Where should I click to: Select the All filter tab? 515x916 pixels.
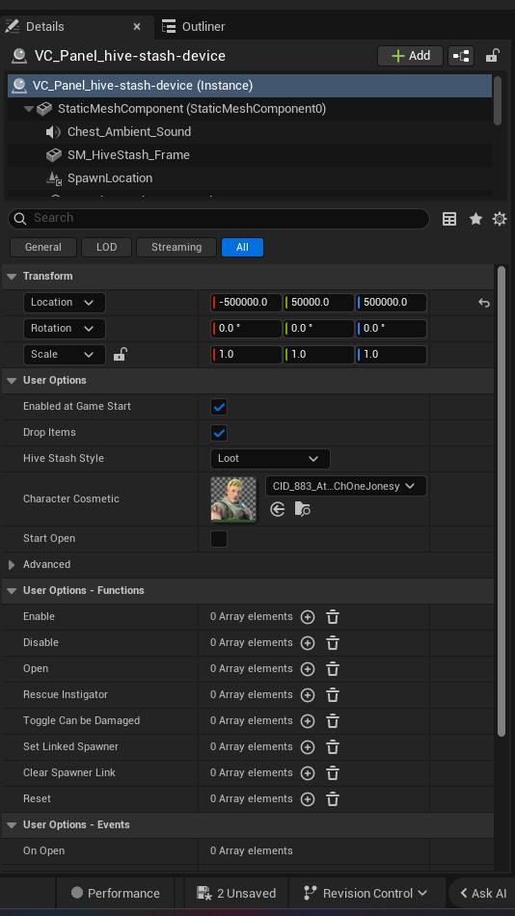(242, 247)
